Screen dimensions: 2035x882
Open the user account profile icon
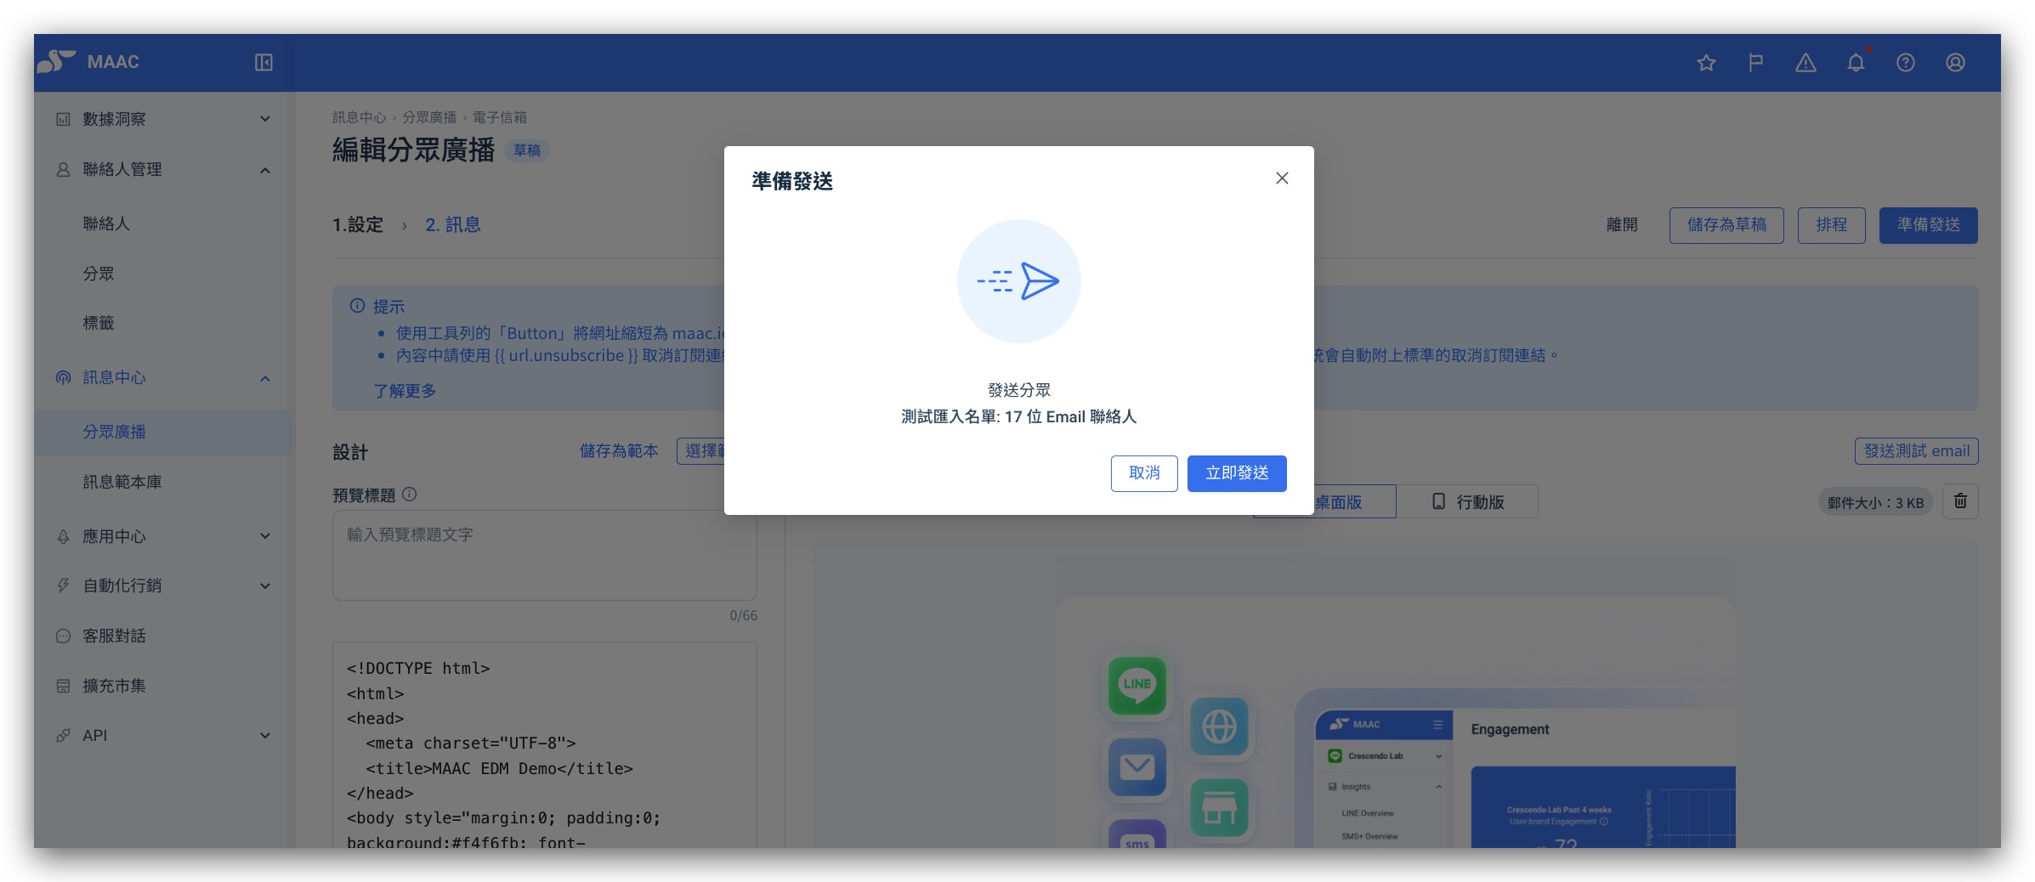click(1955, 62)
